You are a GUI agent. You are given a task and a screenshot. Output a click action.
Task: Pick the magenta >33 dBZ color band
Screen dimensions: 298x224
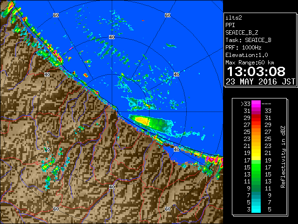(x=256, y=104)
